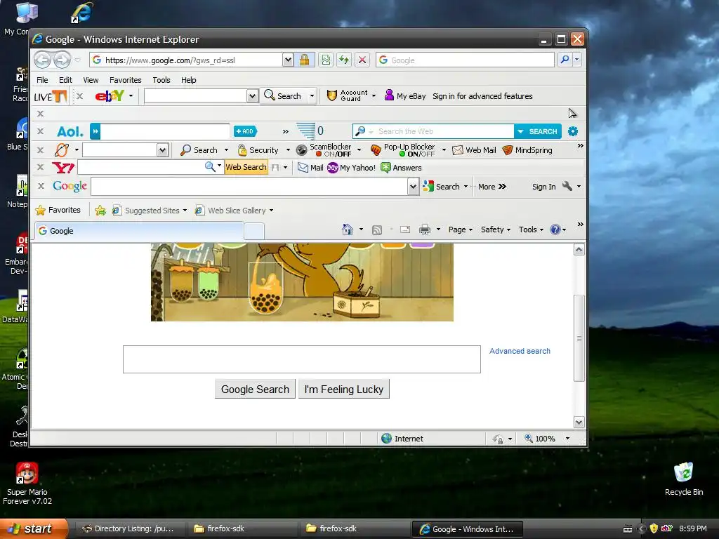Viewport: 719px width, 539px height.
Task: Click the Forward navigation button
Action: [62, 60]
